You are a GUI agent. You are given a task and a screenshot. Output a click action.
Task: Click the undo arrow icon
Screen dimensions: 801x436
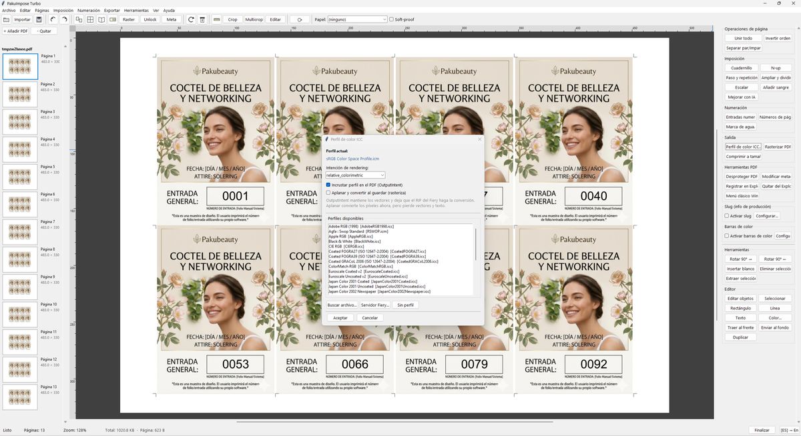pyautogui.click(x=53, y=19)
